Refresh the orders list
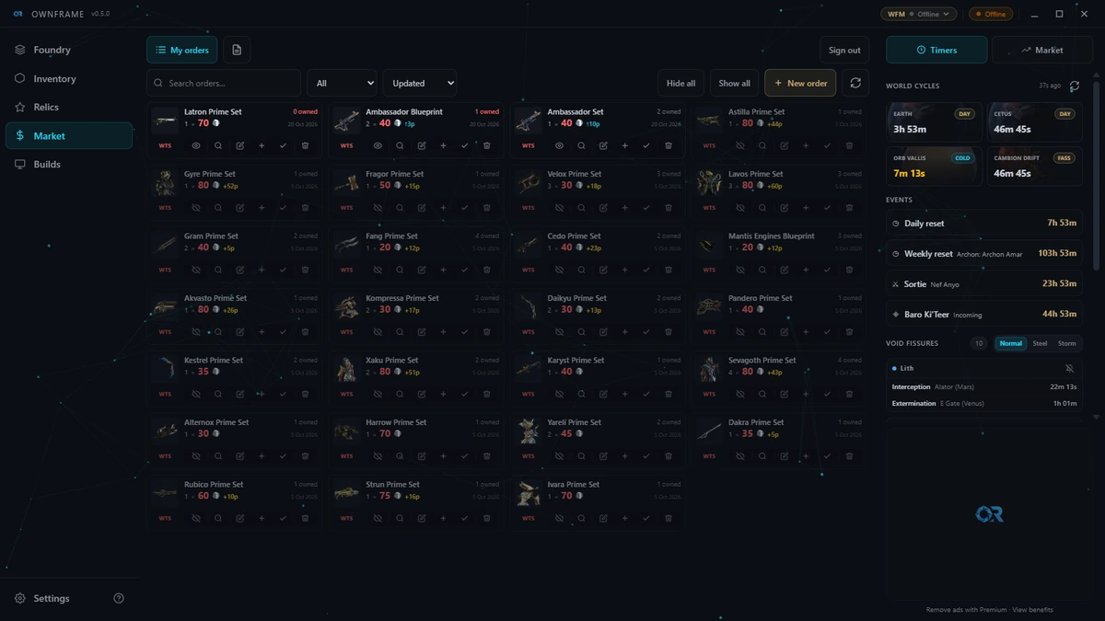1105x621 pixels. point(855,83)
